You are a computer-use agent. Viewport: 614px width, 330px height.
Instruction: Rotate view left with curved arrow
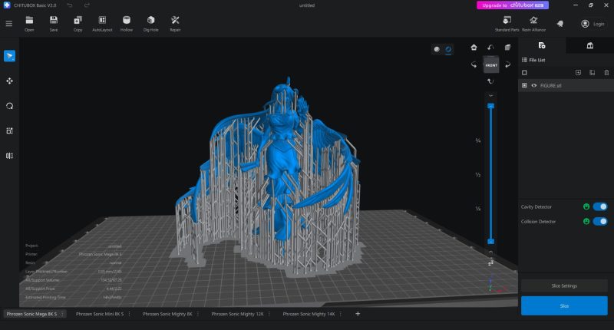click(474, 64)
